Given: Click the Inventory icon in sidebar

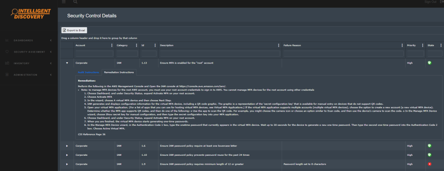Looking at the screenshot, I should point(7,63).
